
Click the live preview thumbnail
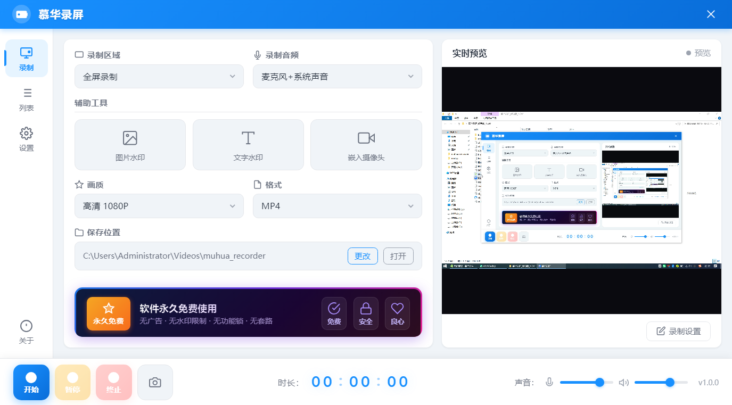[x=581, y=191]
